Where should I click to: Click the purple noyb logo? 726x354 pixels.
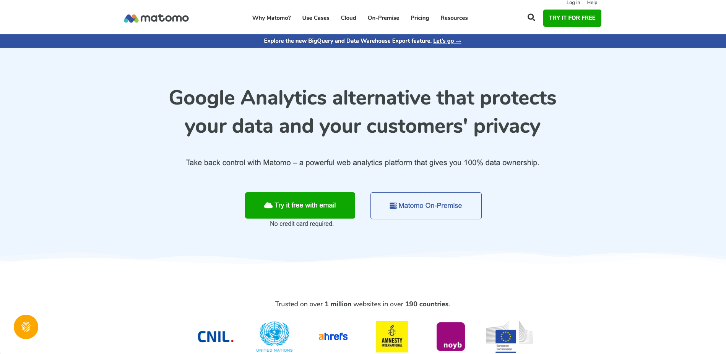tap(451, 336)
